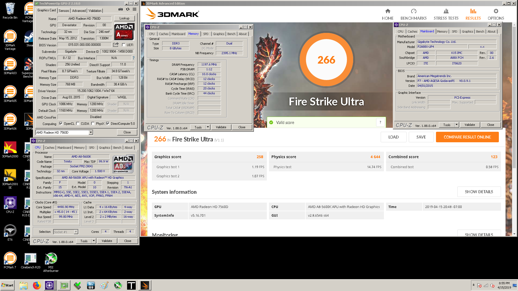Click the Windows Start button

(7, 285)
